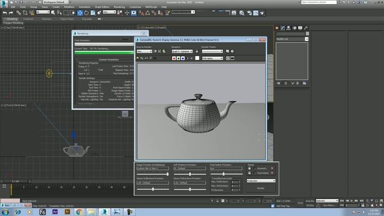
Task: Toggle the alpha channel display button
Action: click(187, 58)
